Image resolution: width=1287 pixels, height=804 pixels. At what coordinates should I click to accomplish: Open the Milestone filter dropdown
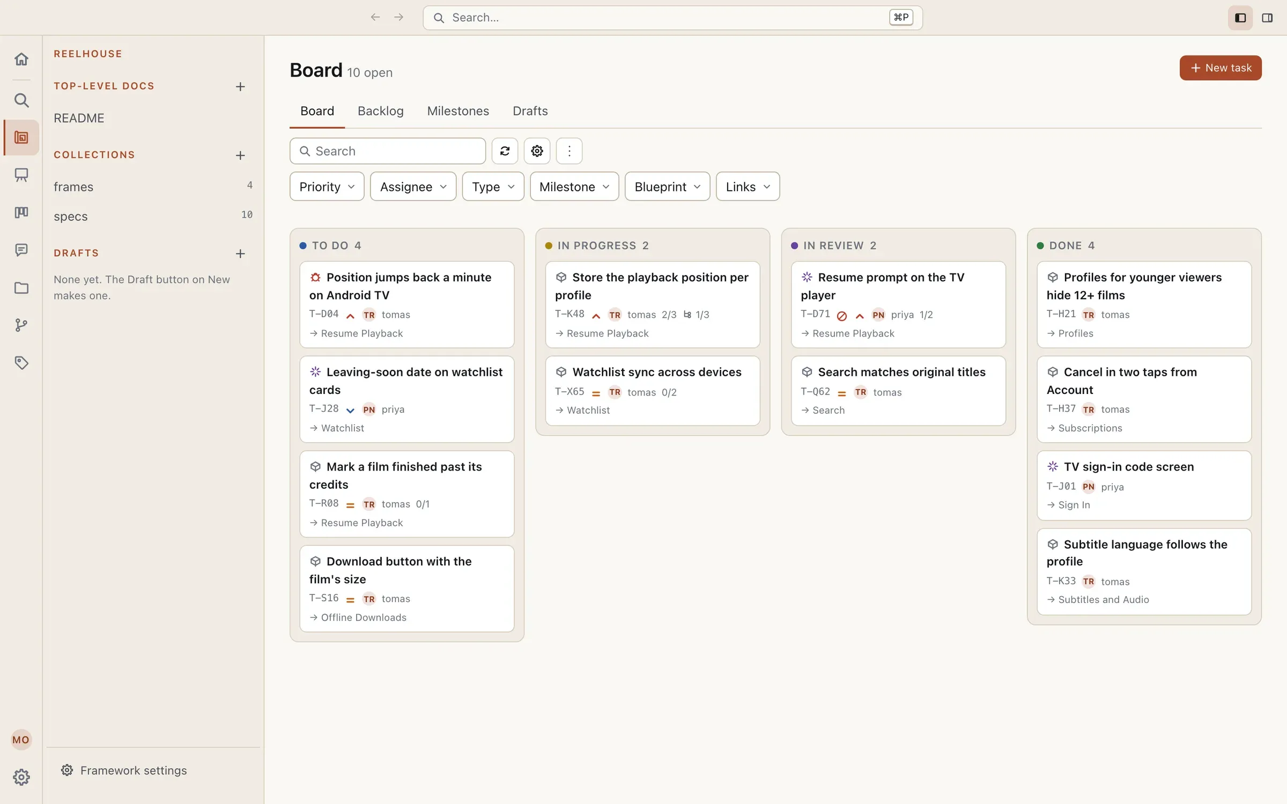coord(574,187)
